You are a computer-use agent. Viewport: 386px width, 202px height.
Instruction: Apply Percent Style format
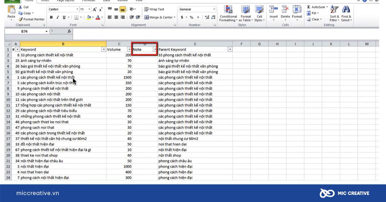(191, 17)
